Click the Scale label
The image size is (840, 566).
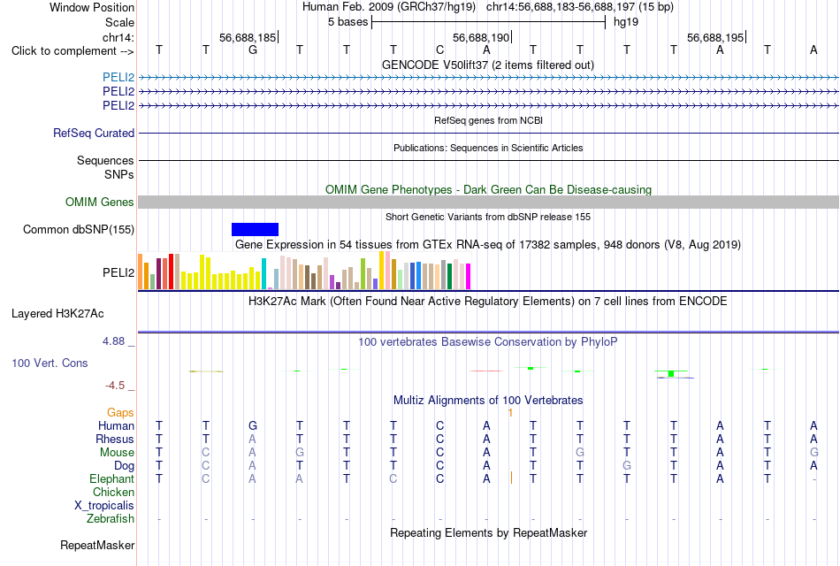point(119,22)
